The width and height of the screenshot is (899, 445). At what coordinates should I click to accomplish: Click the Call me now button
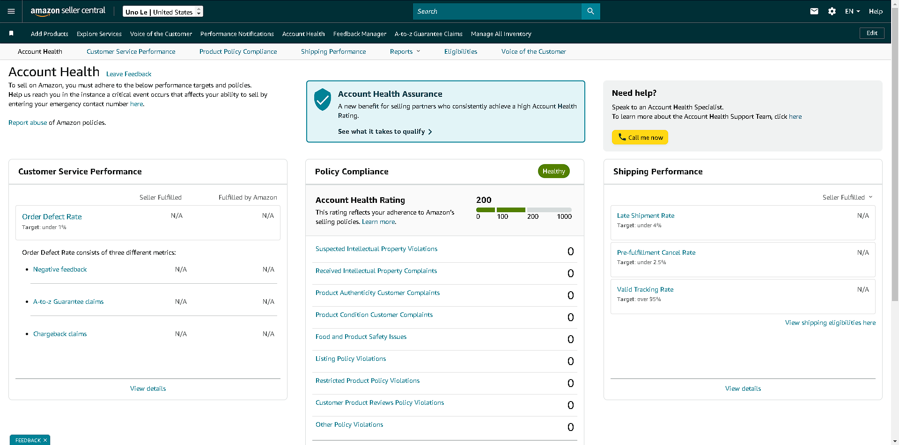(640, 137)
